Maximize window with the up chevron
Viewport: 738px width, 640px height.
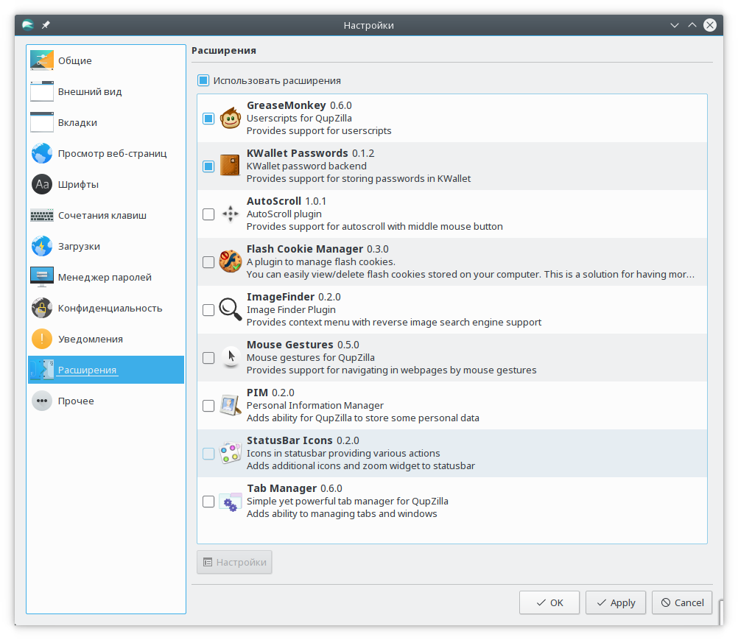click(692, 25)
